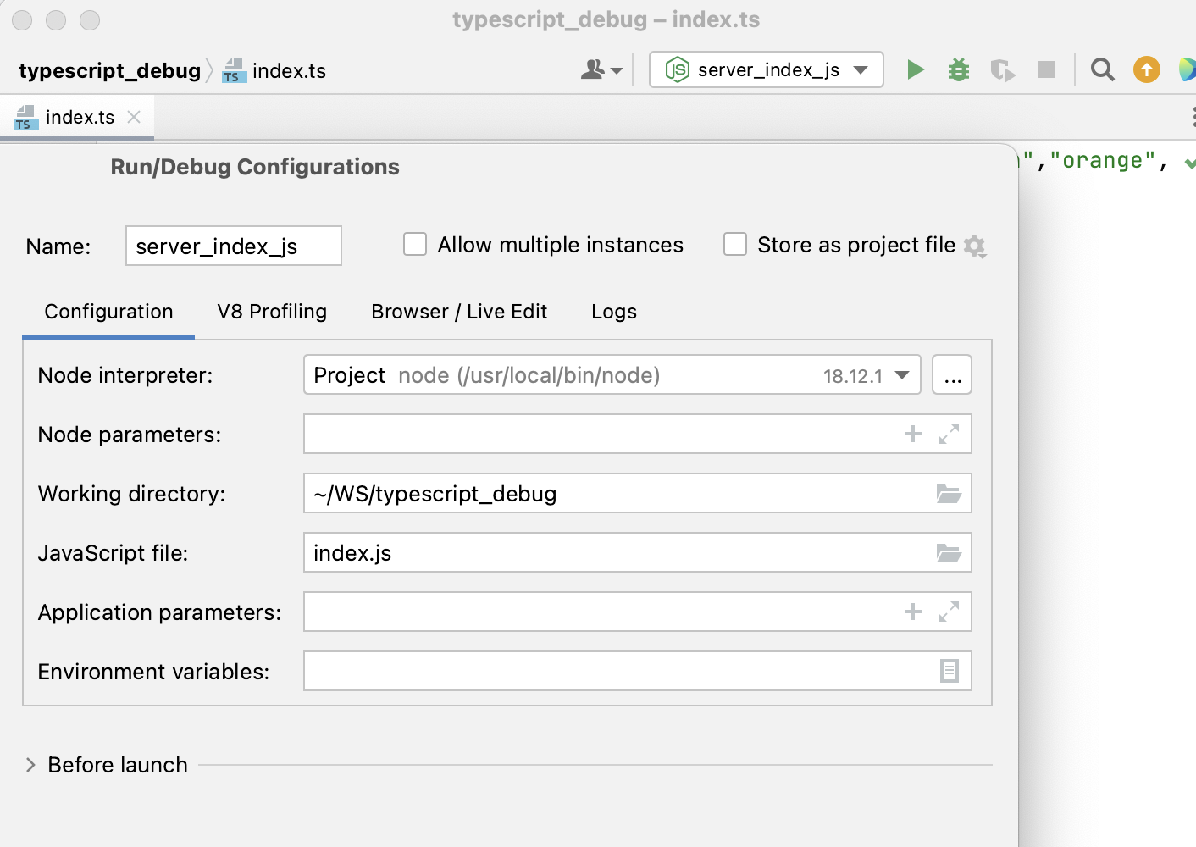Open the Code With Me users menu
Screen dimensions: 1196x847
601,69
